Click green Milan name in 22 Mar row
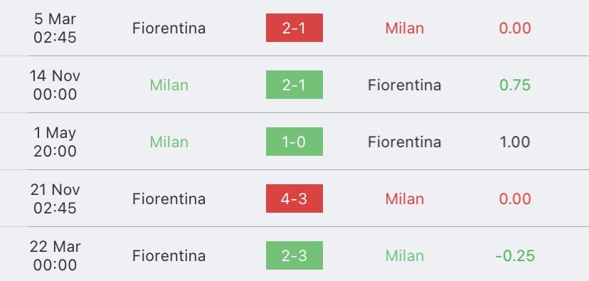The image size is (589, 281). click(405, 256)
